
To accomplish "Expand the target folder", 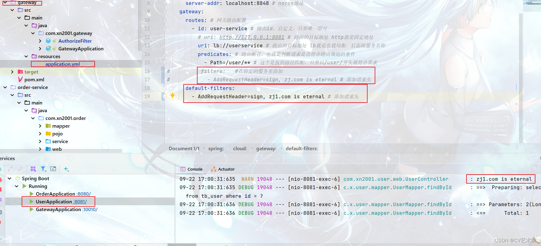I will point(12,72).
